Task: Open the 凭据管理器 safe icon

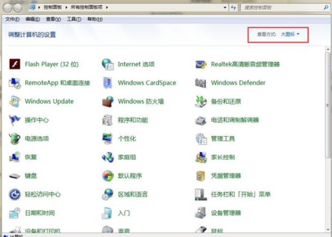Action: coord(200,176)
